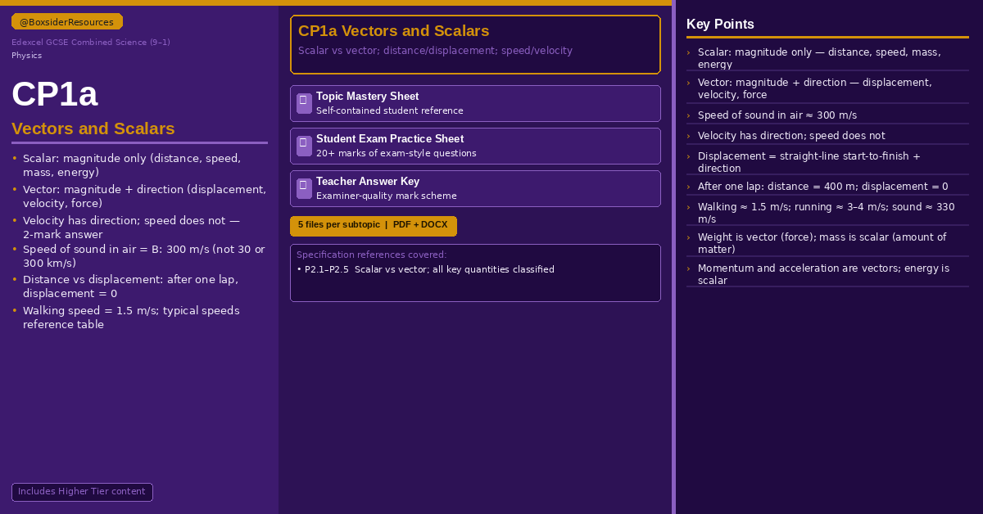
Task: Click the Teacher Answer Key document icon
Action: 304,188
